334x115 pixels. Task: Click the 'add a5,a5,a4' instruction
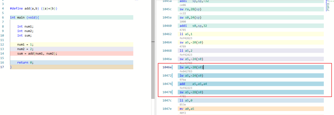point(251,84)
